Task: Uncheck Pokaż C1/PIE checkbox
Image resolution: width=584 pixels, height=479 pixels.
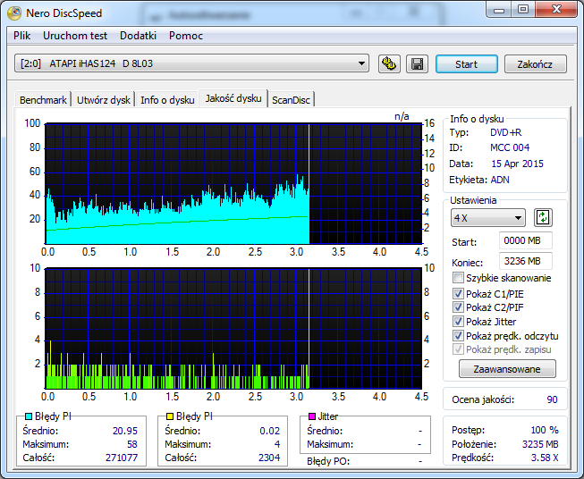Action: [458, 294]
